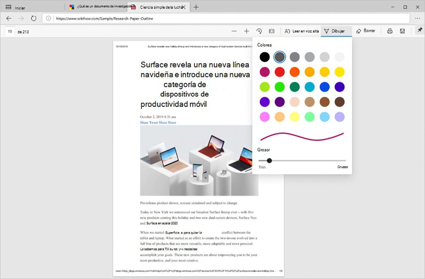Switch to ¿Qué es un documento de investigación tab
This screenshot has width=425, height=279.
coord(96,7)
